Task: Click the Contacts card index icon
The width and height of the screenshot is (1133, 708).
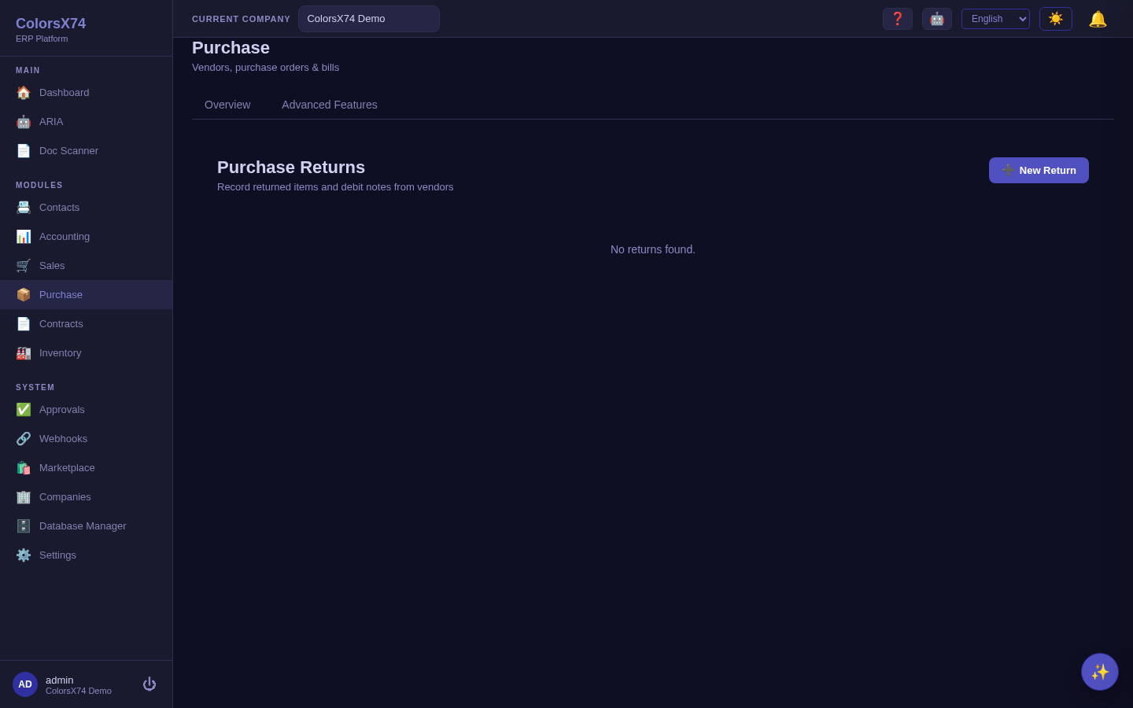Action: click(x=24, y=208)
